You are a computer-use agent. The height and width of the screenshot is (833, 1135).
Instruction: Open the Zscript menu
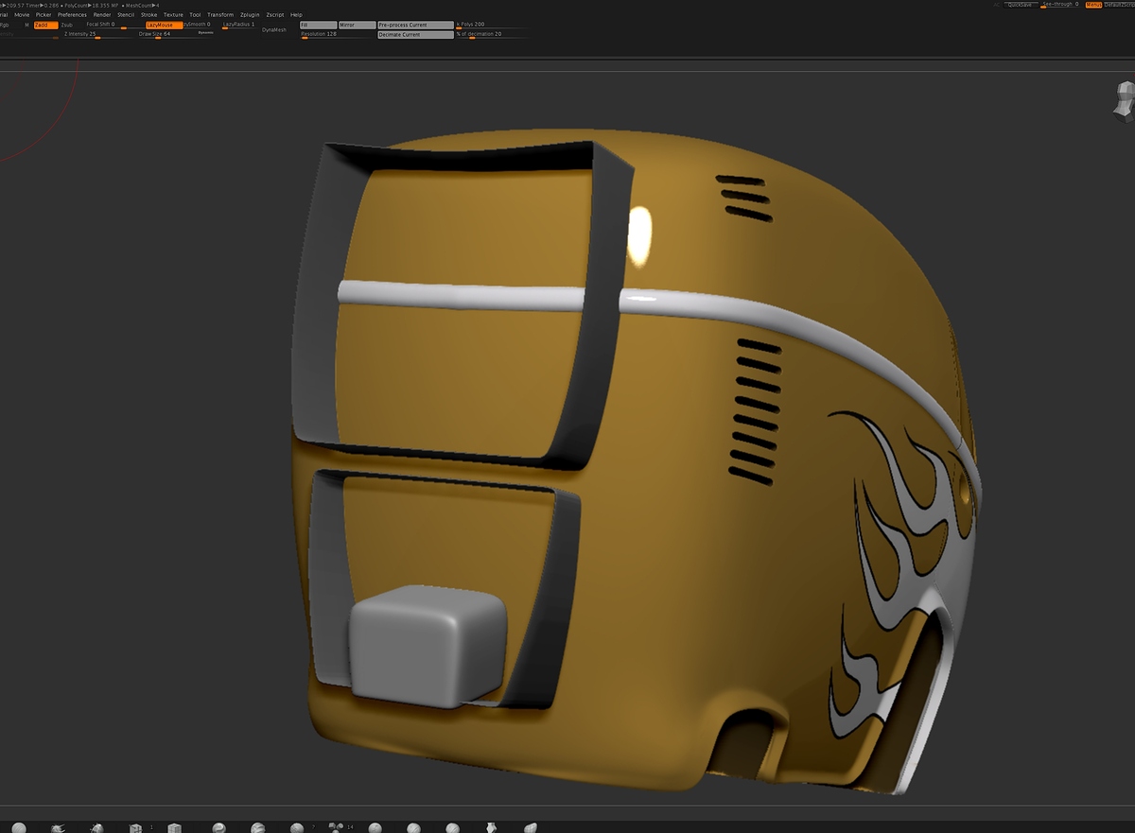point(275,15)
